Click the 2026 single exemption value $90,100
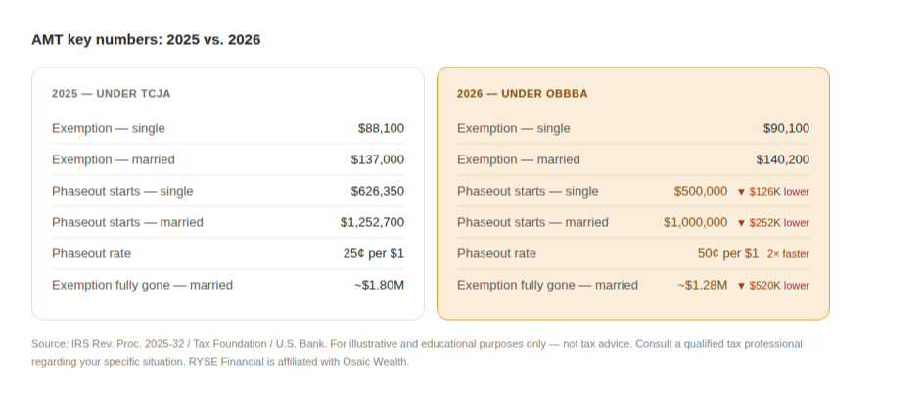Image resolution: width=924 pixels, height=402 pixels. pyautogui.click(x=786, y=128)
